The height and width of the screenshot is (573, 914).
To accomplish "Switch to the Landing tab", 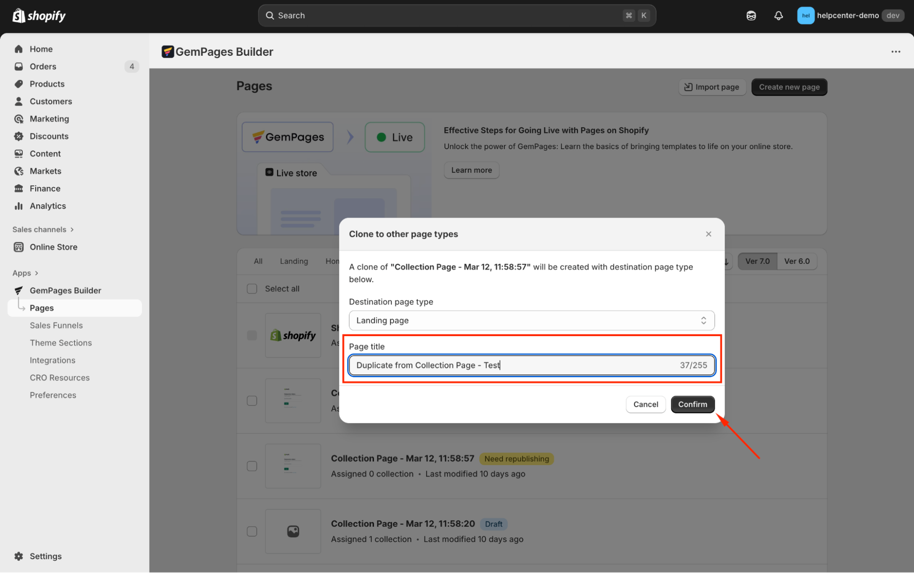I will (294, 261).
